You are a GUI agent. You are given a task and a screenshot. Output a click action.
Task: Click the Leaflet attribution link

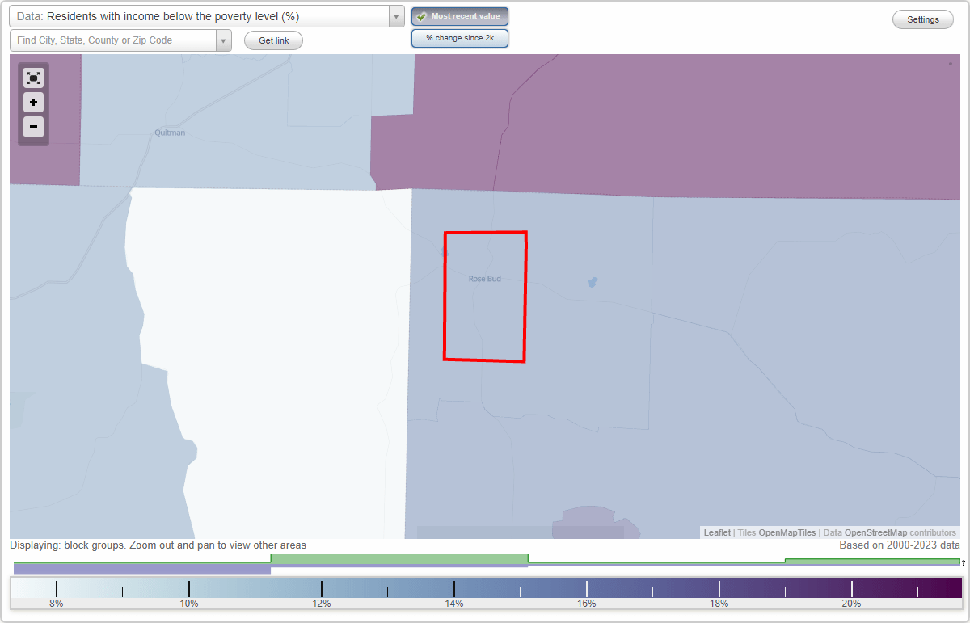coord(716,532)
